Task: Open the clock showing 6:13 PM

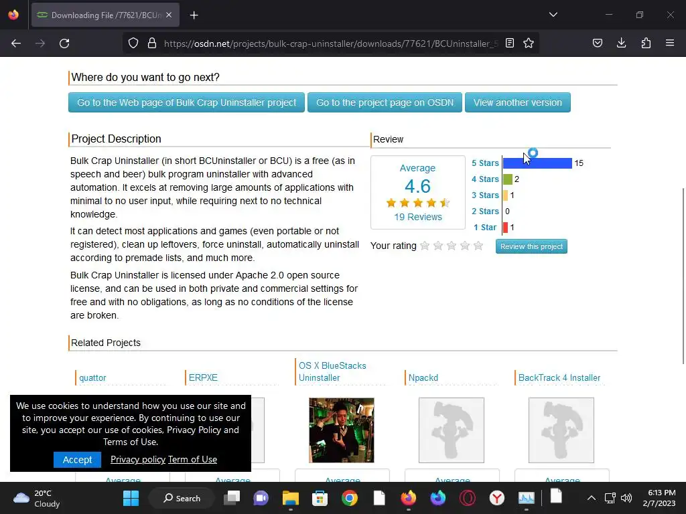Action: point(659,498)
